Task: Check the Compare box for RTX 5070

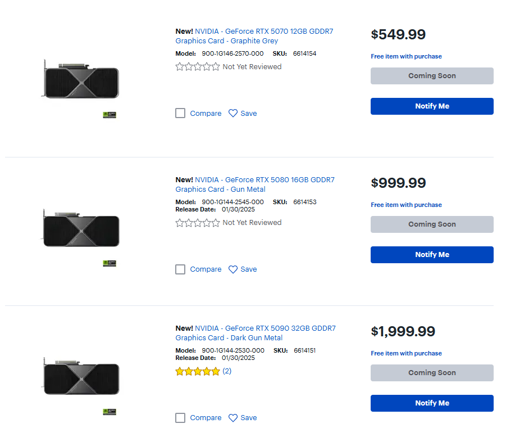Action: (x=180, y=113)
